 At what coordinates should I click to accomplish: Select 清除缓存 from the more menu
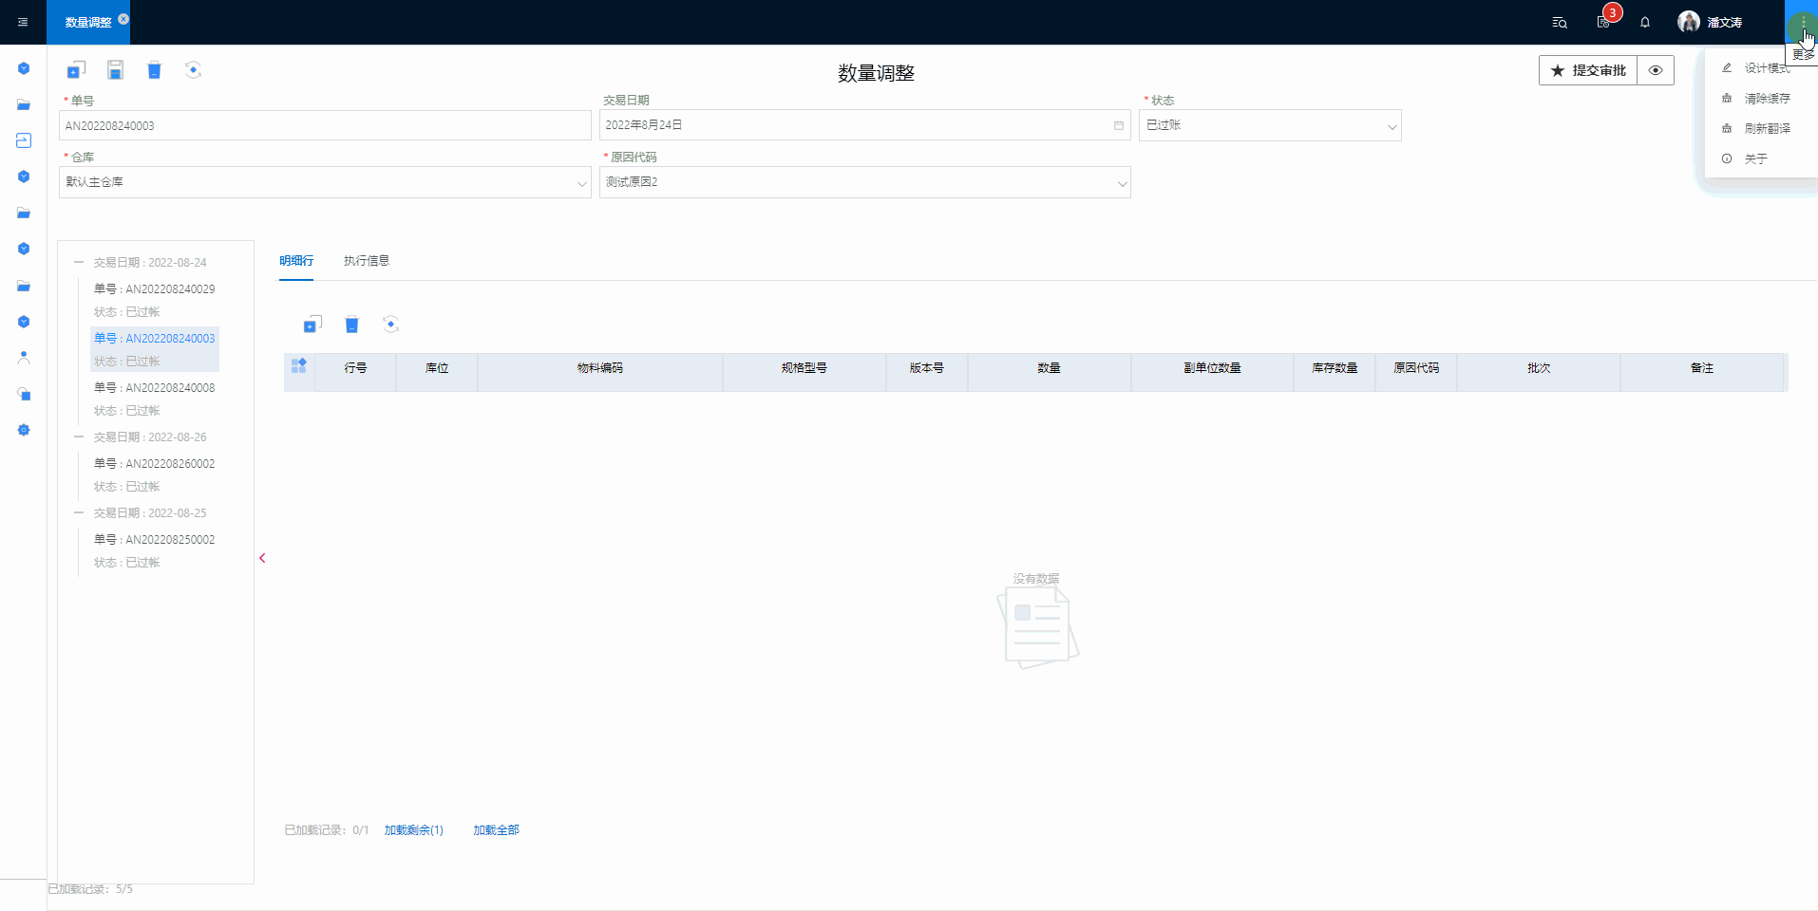click(1766, 99)
